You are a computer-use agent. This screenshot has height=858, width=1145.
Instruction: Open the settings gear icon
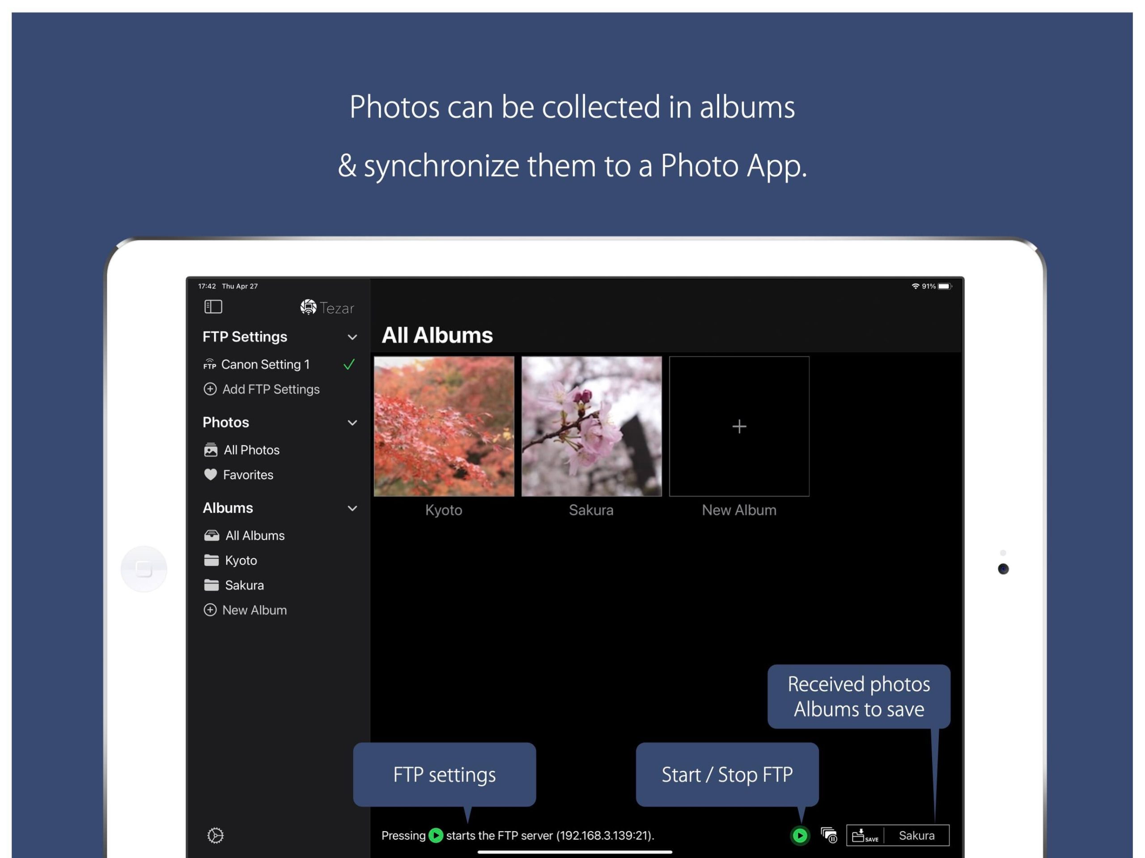point(215,835)
